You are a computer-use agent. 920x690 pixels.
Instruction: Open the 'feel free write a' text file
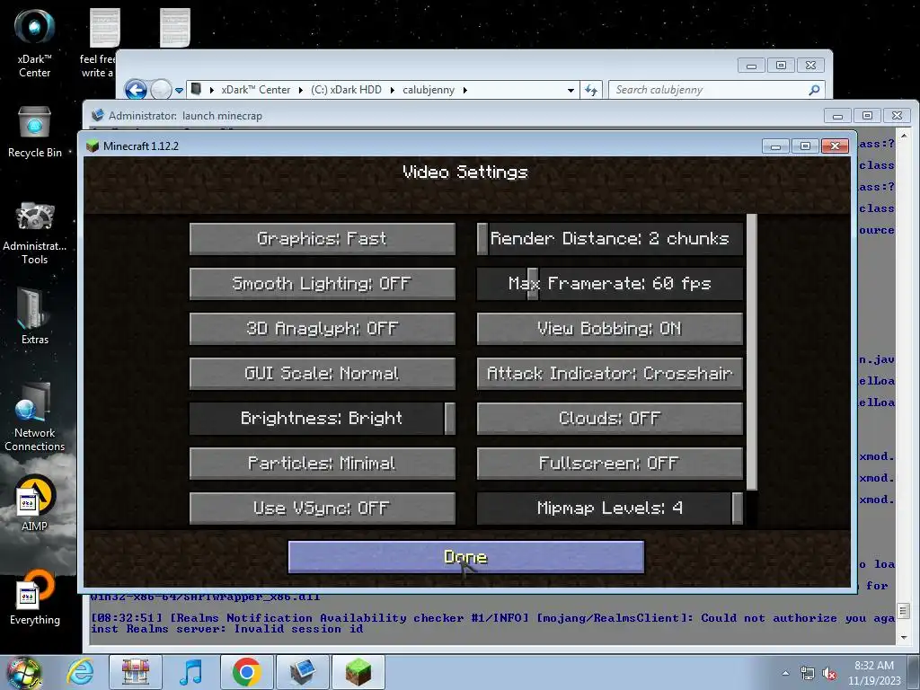pos(99,43)
